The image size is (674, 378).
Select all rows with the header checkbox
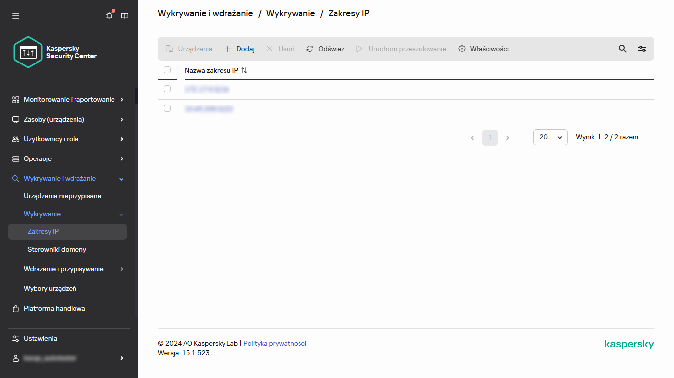(167, 70)
